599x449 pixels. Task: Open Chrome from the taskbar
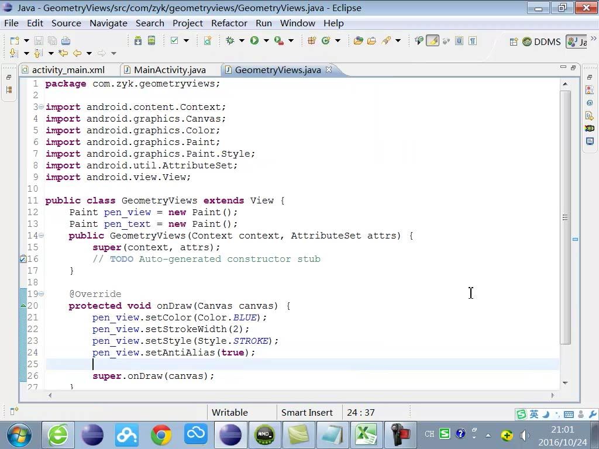161,435
